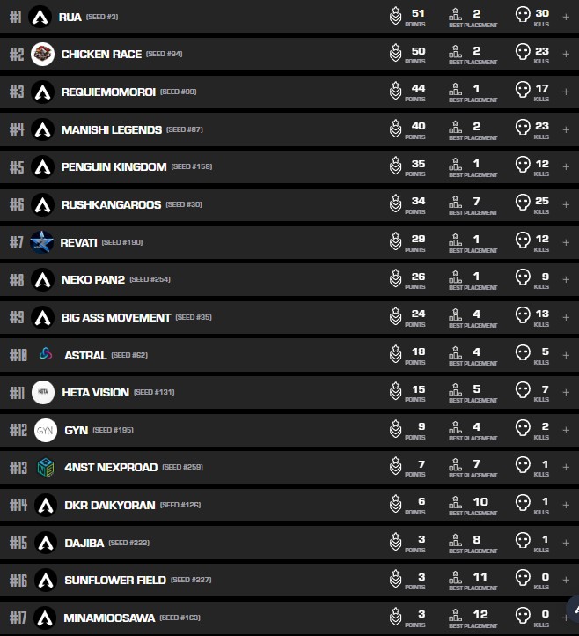Expand Penguin Kingdom row with plus
Image resolution: width=579 pixels, height=636 pixels.
pos(566,166)
